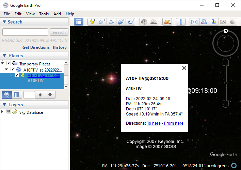Print the current view
The image size is (241, 170).
[x=204, y=22]
